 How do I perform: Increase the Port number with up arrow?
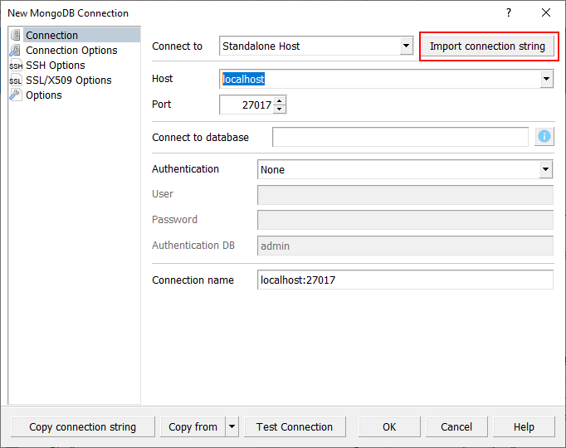click(x=279, y=100)
